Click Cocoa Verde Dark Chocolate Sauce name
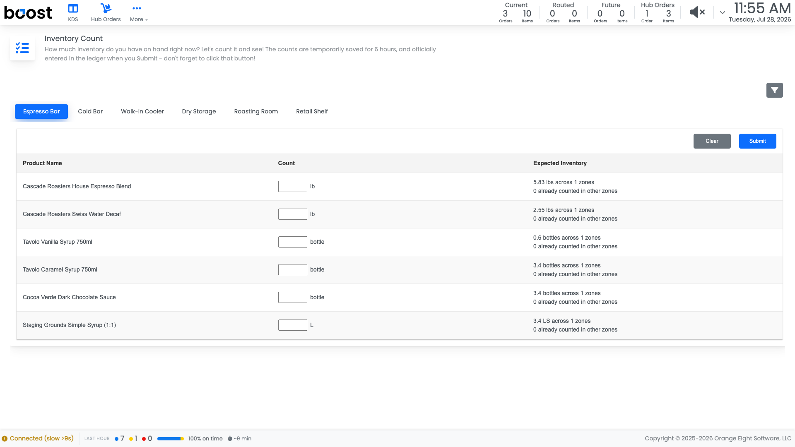Viewport: 795px width, 447px height. pyautogui.click(x=69, y=297)
